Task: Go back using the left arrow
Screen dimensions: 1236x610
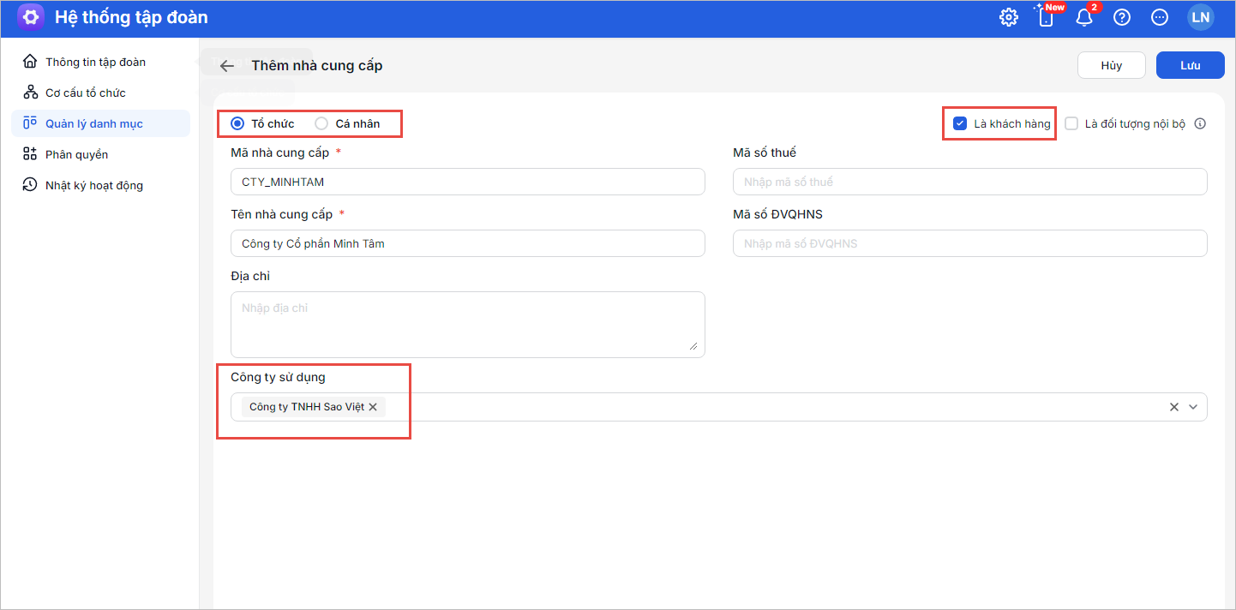Action: [x=227, y=66]
